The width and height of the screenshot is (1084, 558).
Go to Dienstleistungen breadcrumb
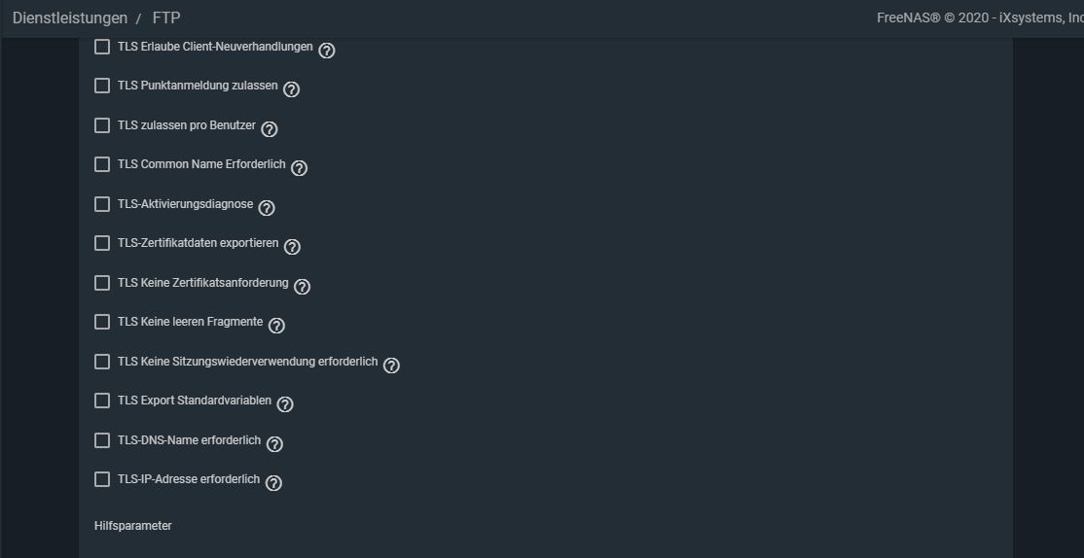pos(70,18)
